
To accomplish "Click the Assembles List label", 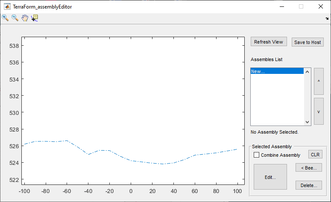I will (x=267, y=59).
